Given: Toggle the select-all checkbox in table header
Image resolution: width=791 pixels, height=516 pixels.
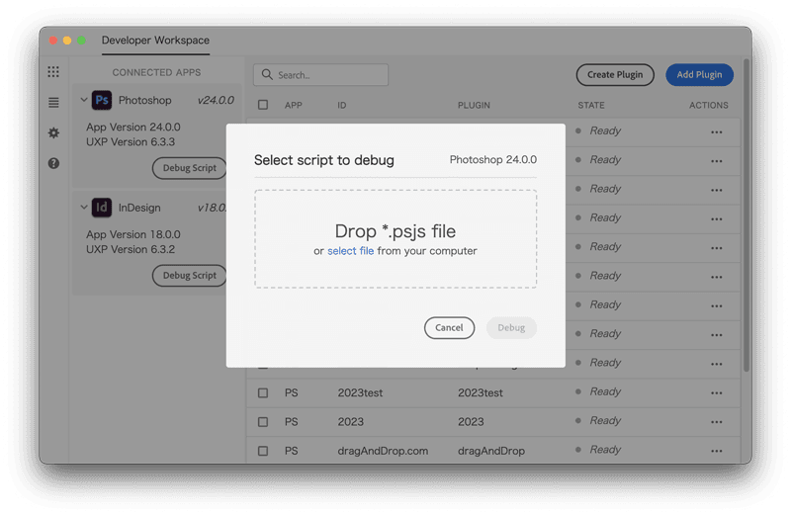Looking at the screenshot, I should coord(263,105).
